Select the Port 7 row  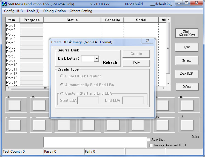tap(11, 52)
